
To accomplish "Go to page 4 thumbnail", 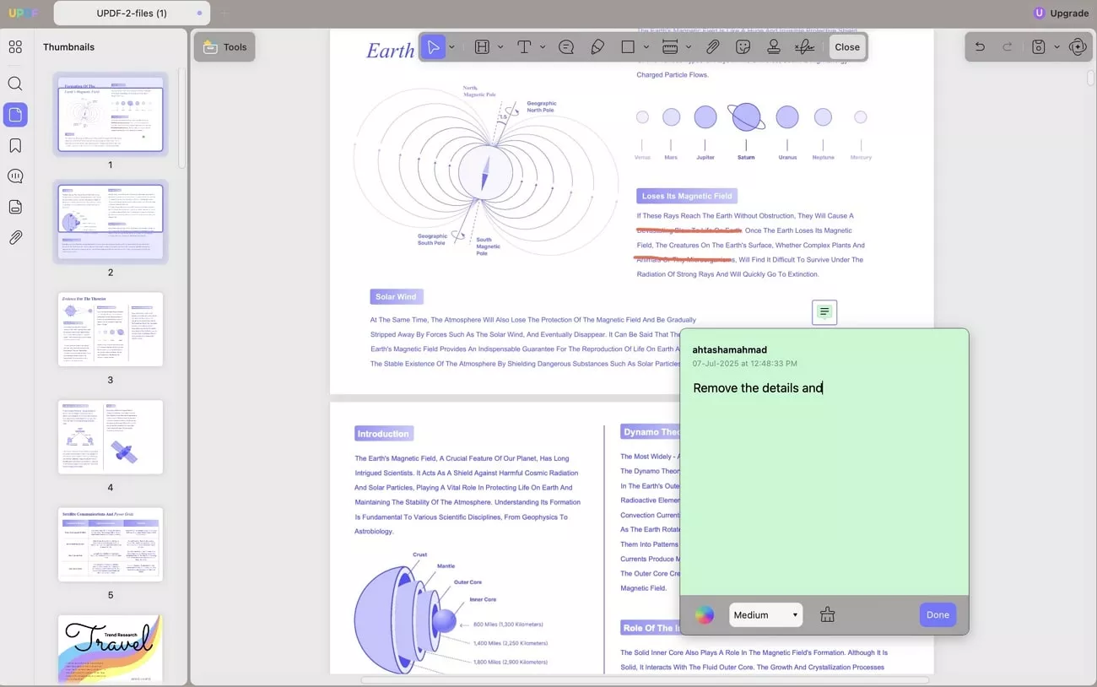I will [x=111, y=437].
